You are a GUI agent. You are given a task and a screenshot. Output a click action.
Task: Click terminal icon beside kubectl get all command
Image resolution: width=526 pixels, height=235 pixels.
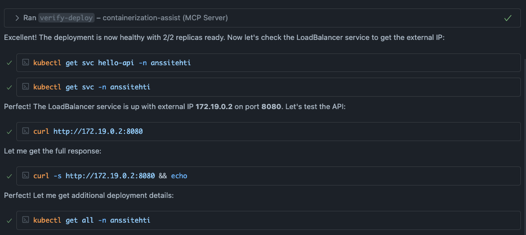click(x=26, y=220)
